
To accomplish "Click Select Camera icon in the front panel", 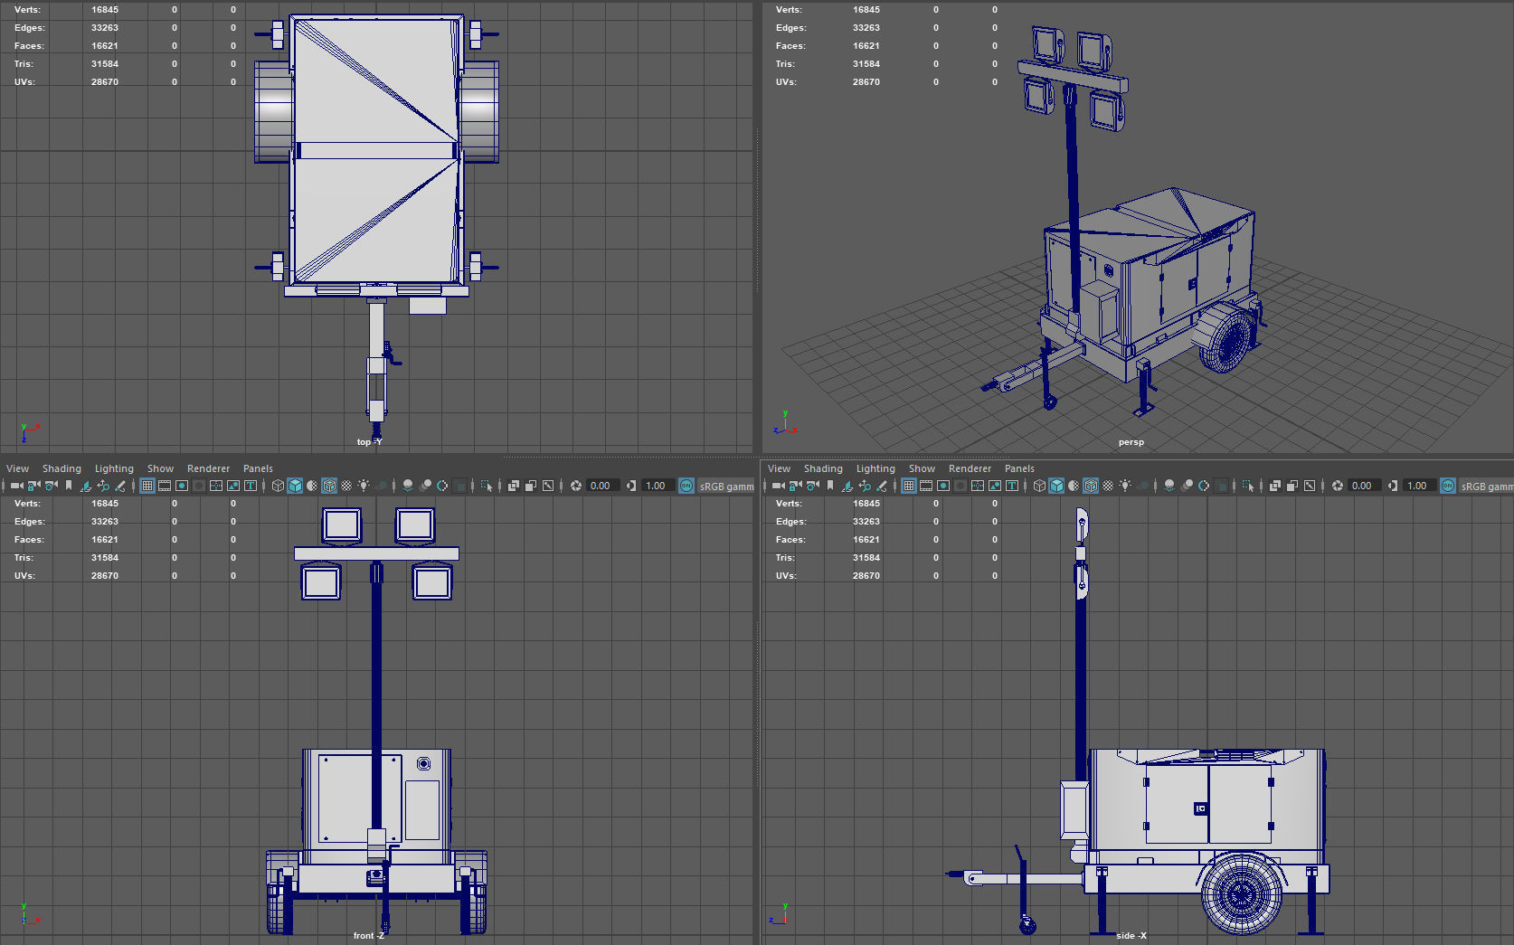I will [17, 486].
